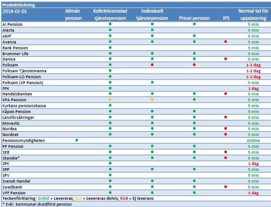Click the red IPS dot in the Nordea row
This screenshot has width=271, height=207.
tap(226, 128)
